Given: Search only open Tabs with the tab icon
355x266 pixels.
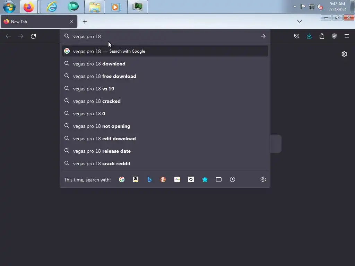Looking at the screenshot, I should pos(219,180).
